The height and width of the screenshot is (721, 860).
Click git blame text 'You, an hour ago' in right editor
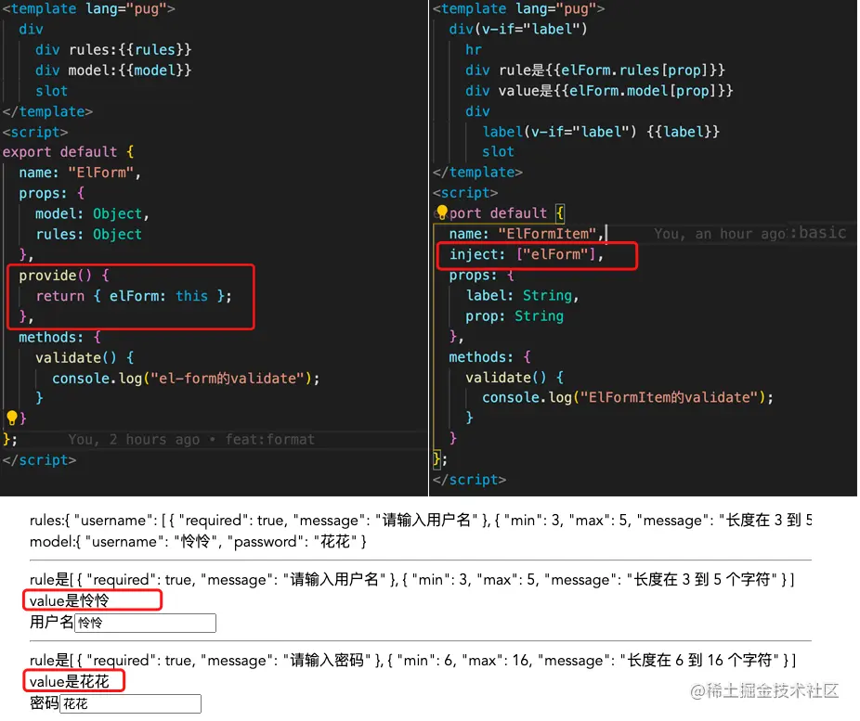[720, 234]
